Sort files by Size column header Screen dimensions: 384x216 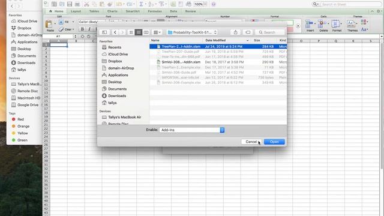point(263,40)
